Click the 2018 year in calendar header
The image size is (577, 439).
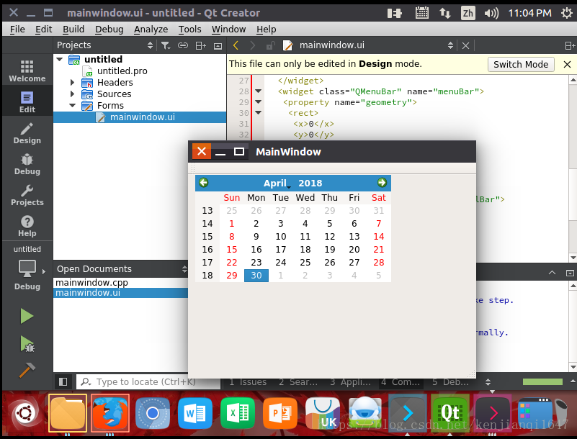point(310,183)
